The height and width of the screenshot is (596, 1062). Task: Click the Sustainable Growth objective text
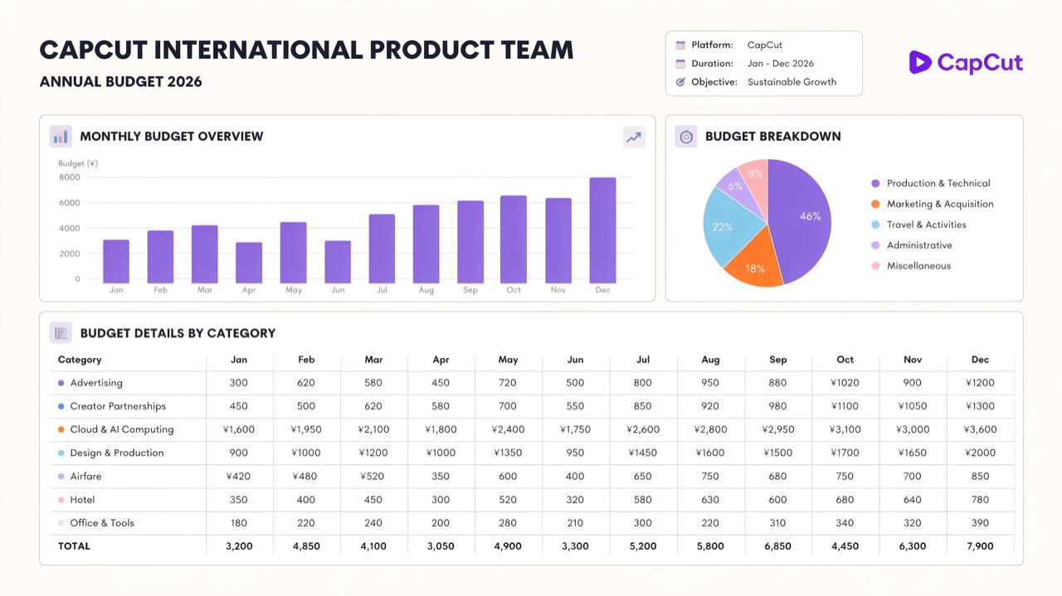[x=792, y=82]
